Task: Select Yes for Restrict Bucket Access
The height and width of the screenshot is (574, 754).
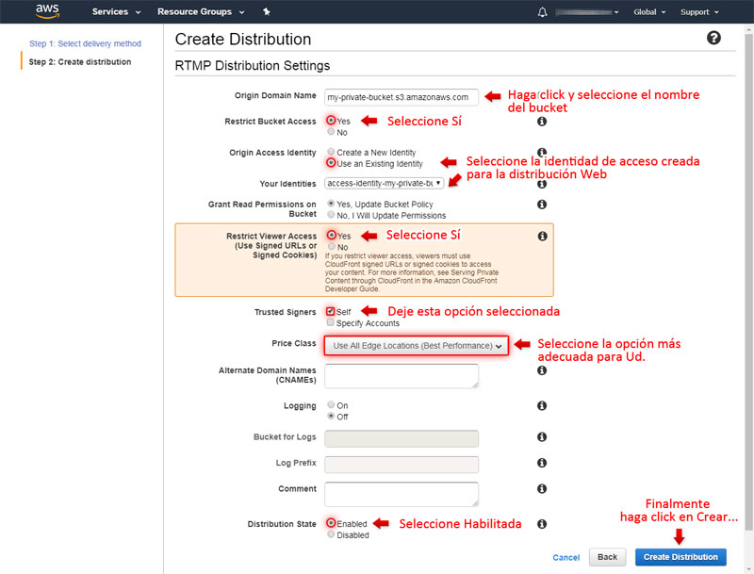Action: (x=331, y=121)
